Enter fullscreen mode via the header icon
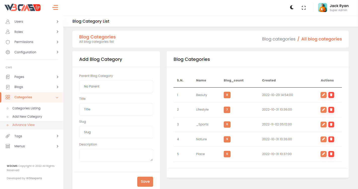Screen dimensions: 358x189 pyautogui.click(x=304, y=8)
